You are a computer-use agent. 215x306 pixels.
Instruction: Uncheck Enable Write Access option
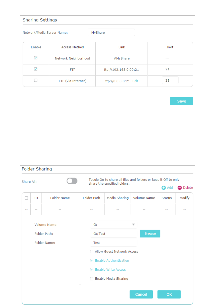(92, 270)
